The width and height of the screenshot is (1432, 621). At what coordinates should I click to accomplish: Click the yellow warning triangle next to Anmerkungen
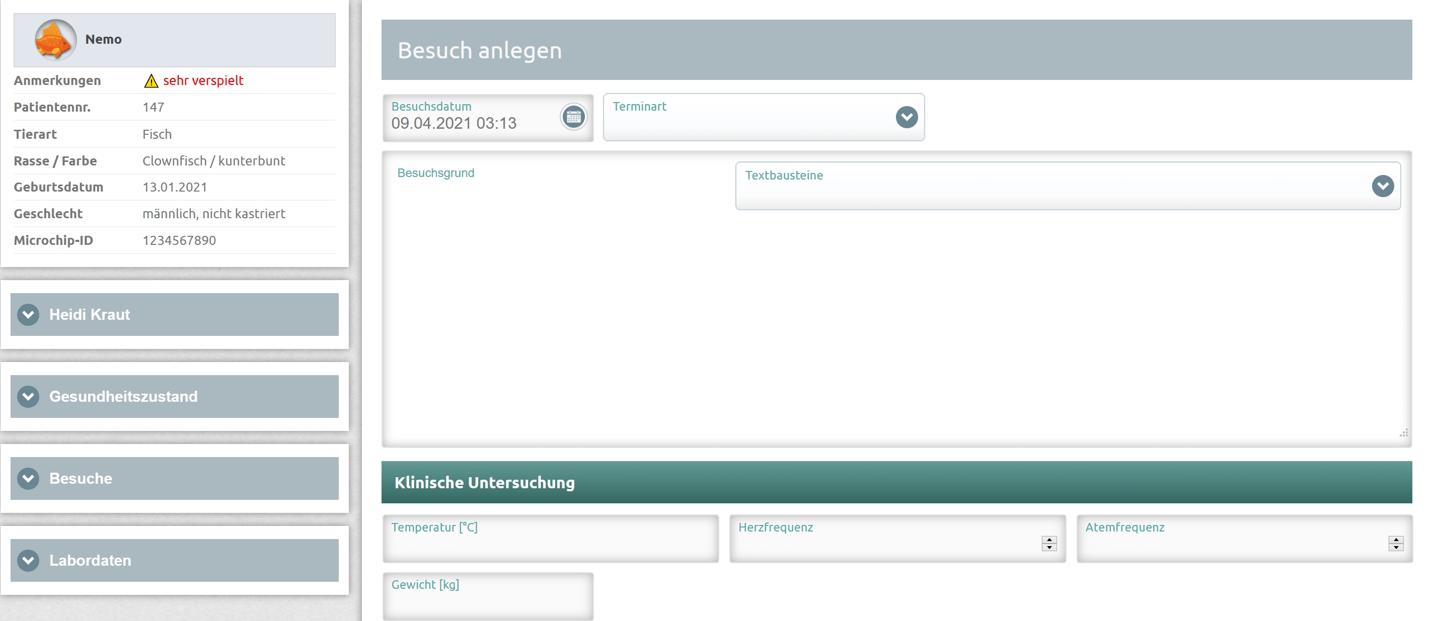[150, 81]
